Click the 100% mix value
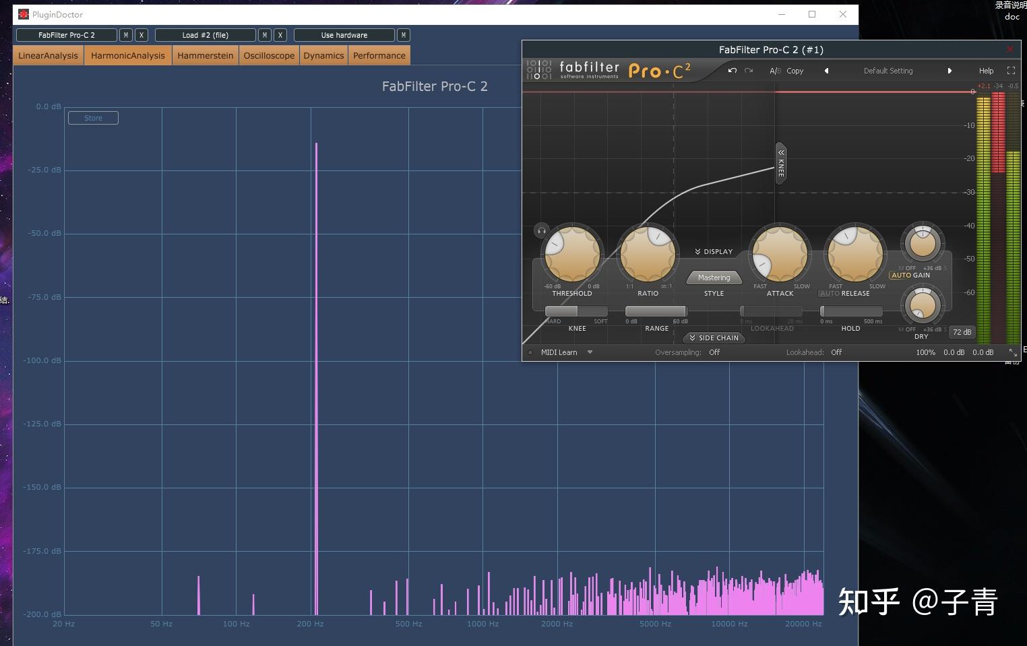 coord(925,352)
